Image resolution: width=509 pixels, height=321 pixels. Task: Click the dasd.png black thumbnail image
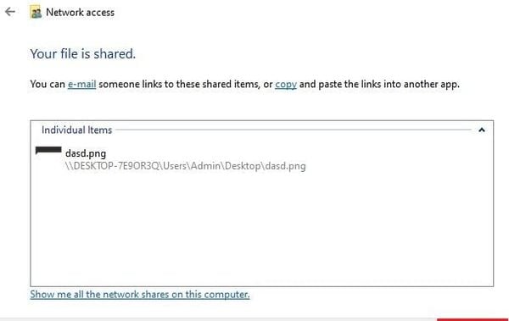pos(48,150)
